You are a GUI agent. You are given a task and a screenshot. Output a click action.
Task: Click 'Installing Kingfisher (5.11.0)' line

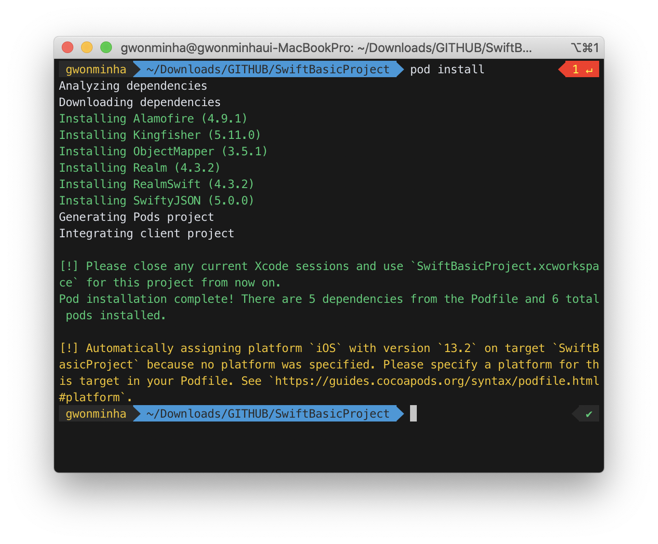tap(160, 135)
